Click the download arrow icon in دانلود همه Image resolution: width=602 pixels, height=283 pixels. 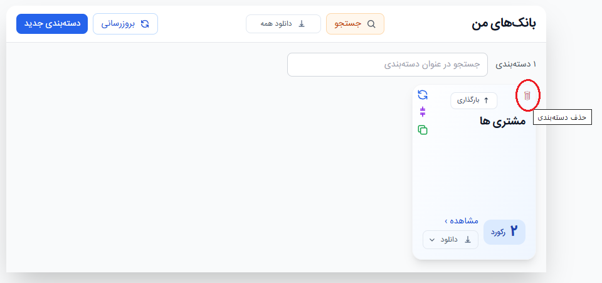pyautogui.click(x=302, y=24)
